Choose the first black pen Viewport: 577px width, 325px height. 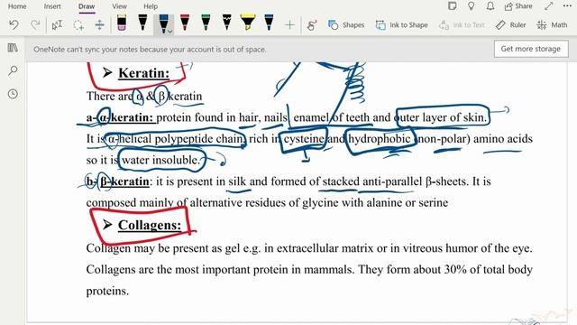click(142, 23)
